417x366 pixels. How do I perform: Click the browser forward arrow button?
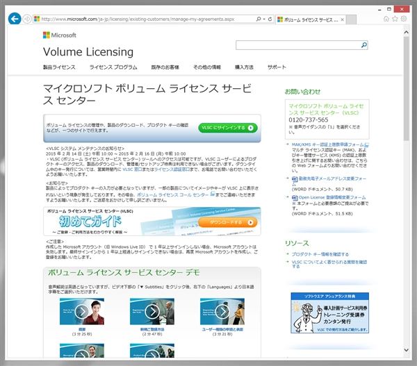pyautogui.click(x=27, y=19)
